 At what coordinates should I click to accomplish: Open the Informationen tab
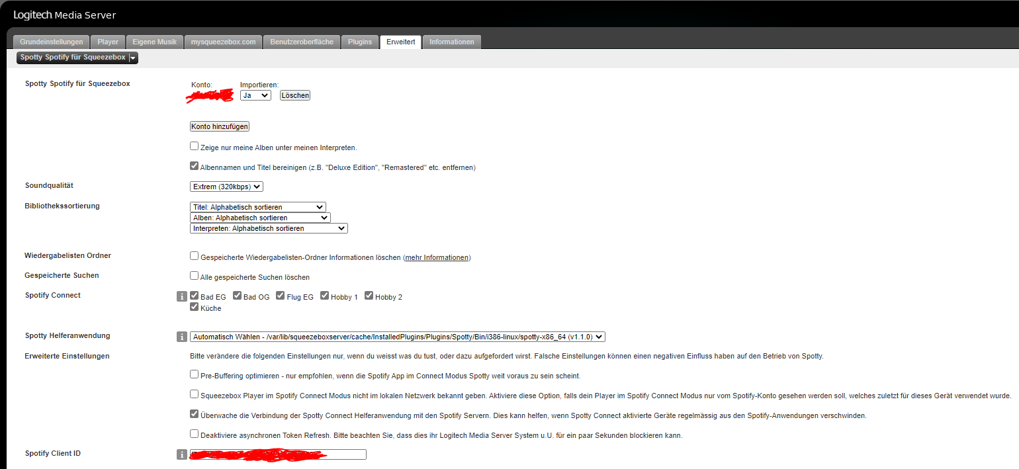(x=452, y=42)
